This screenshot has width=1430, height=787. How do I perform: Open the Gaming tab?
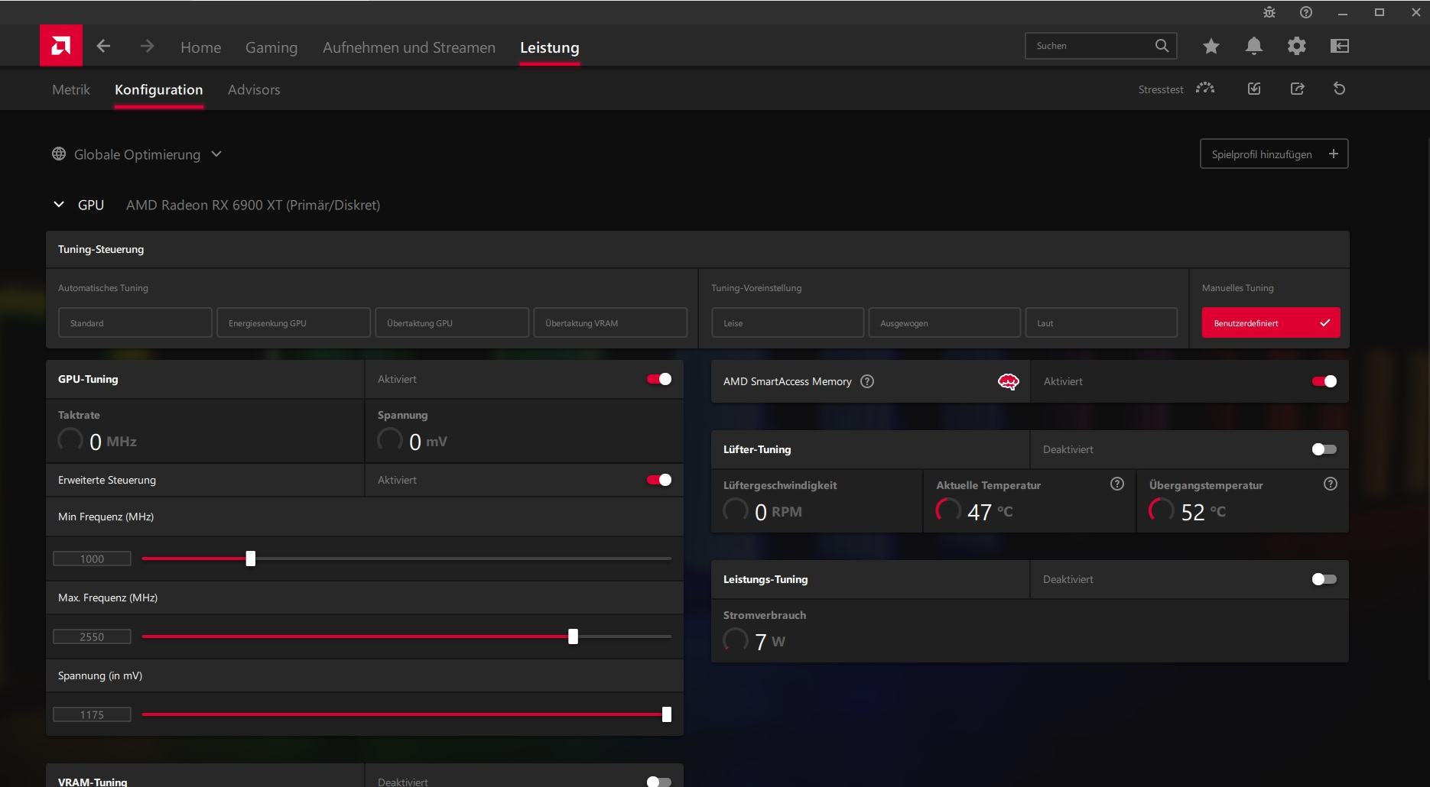[271, 47]
